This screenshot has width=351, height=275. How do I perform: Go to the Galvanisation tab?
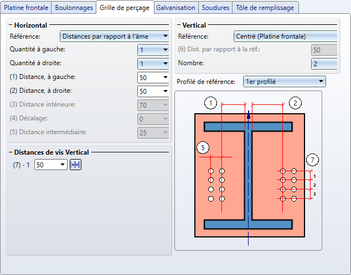coord(175,8)
